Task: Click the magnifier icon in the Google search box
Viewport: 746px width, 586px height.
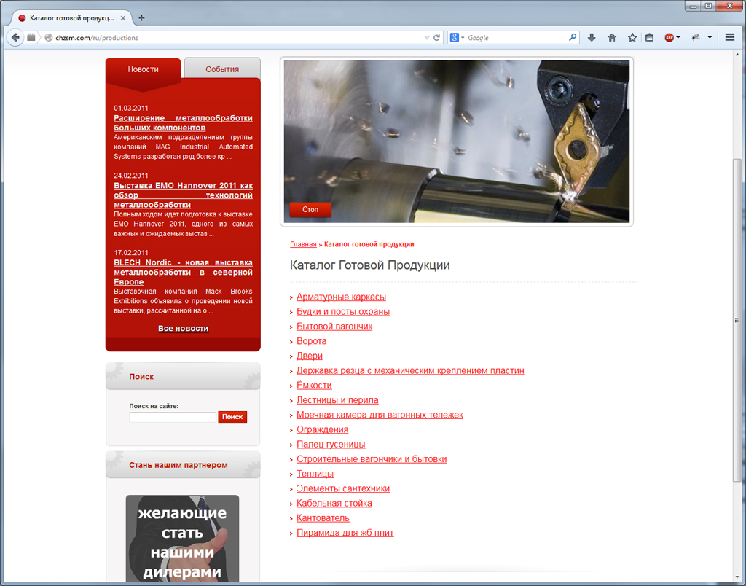Action: point(573,37)
